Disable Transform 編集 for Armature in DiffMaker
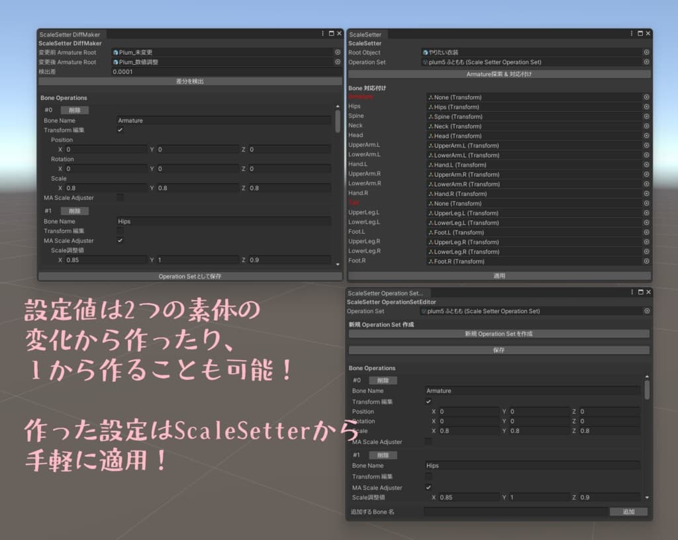Viewport: 678px width, 540px height. coord(120,130)
